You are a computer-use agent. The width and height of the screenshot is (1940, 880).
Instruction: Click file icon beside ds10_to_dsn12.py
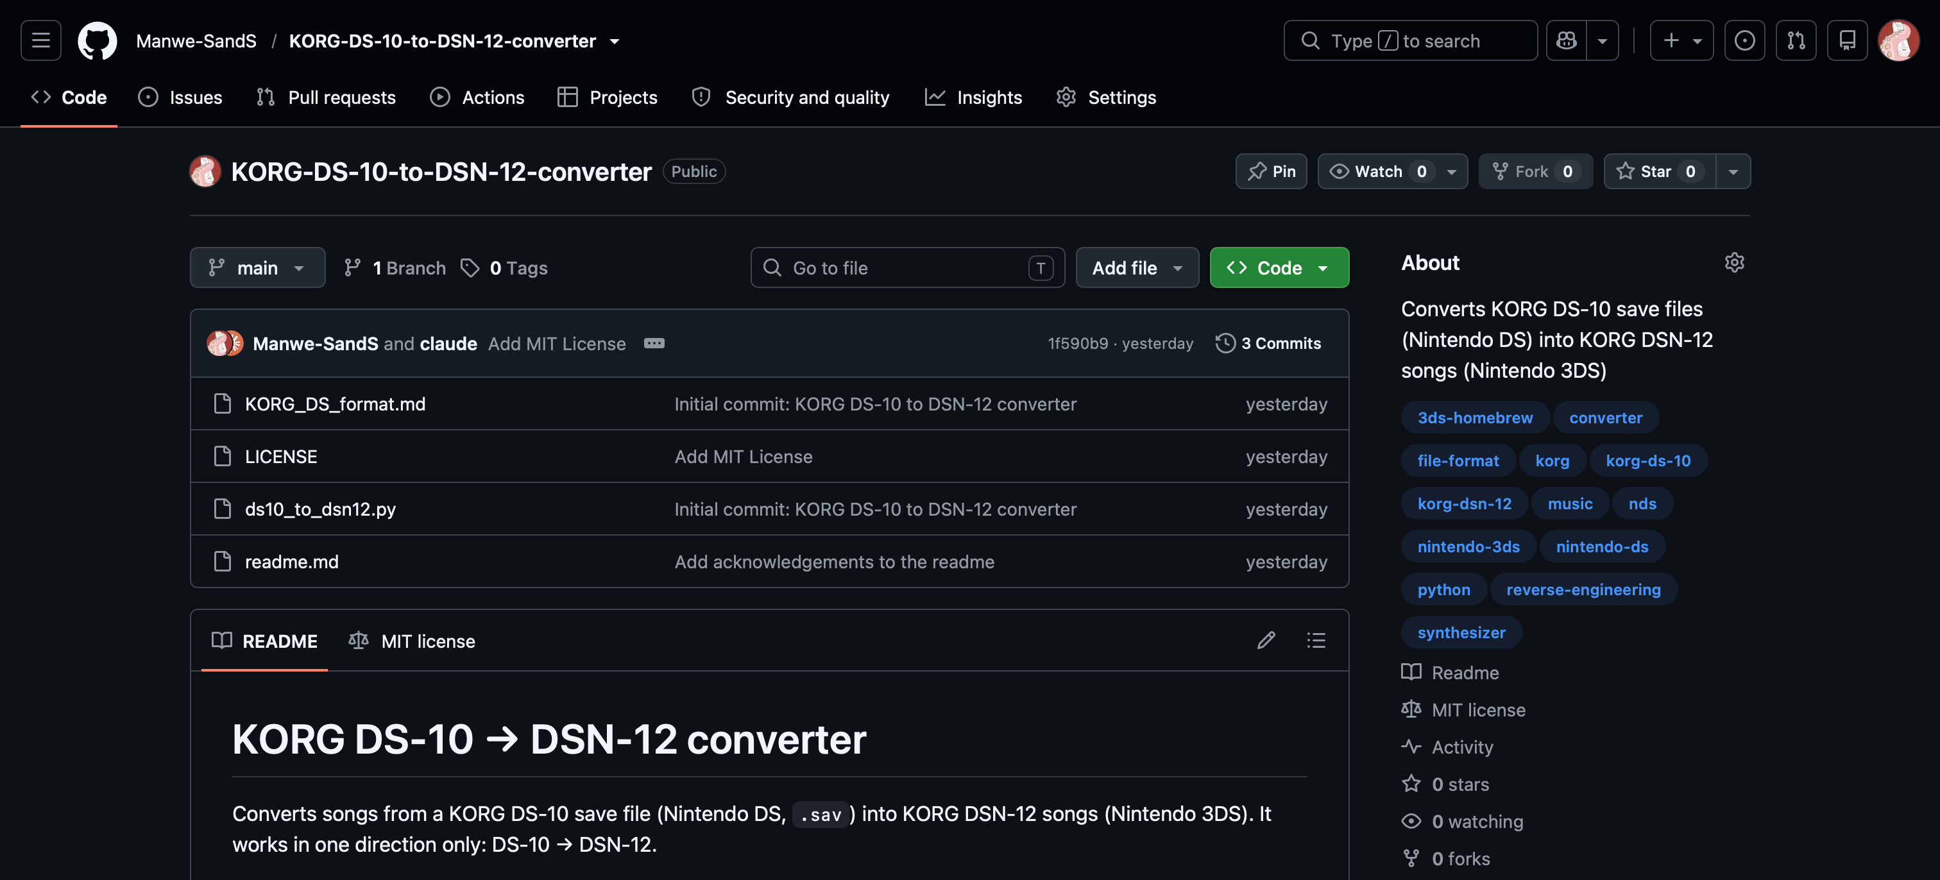[x=222, y=509]
